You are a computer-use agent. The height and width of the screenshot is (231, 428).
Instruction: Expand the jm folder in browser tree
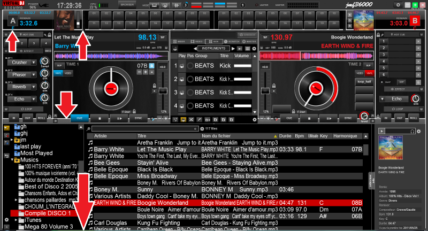pos(12,140)
